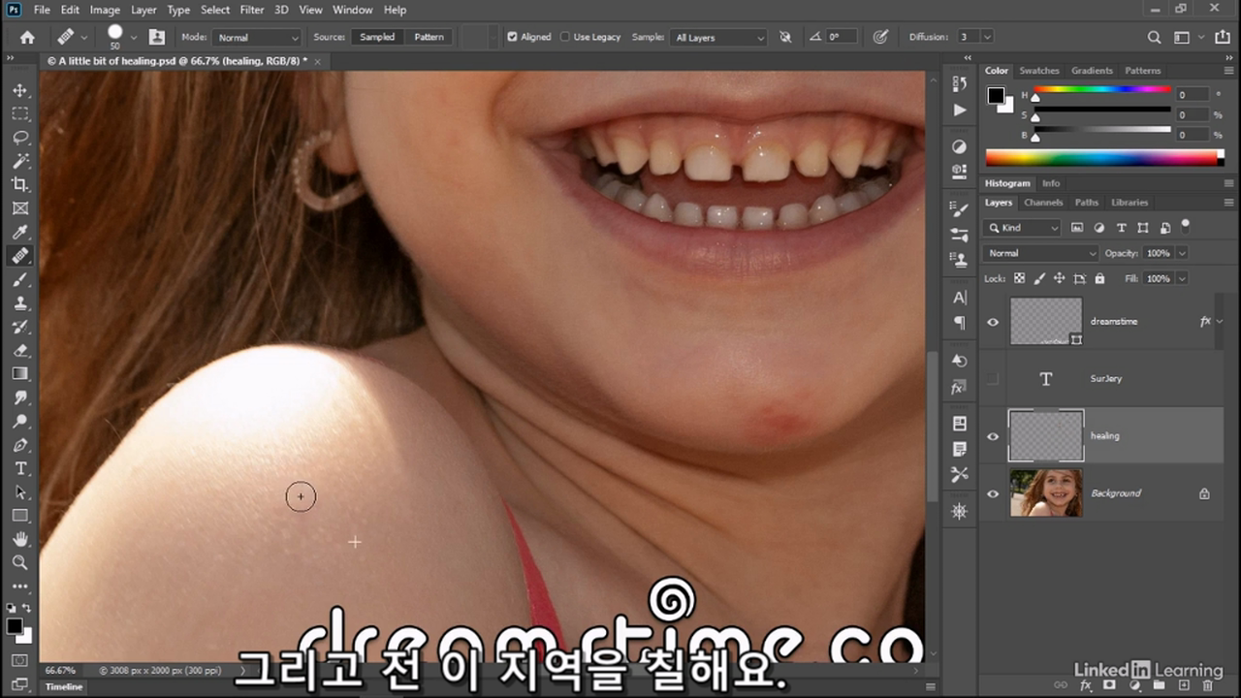Open the layer Kind filter dropdown
The height and width of the screenshot is (698, 1241).
tap(1023, 228)
